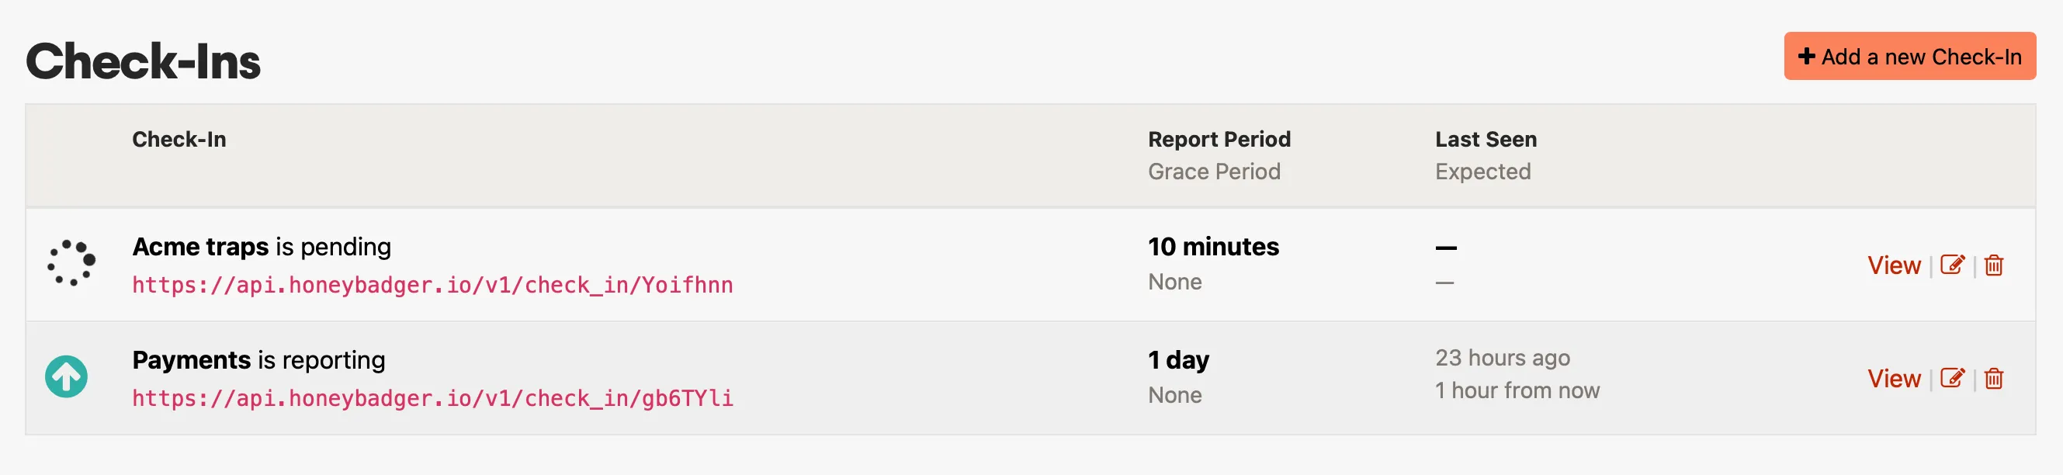Click the Payments check-in URL
The height and width of the screenshot is (475, 2063).
[x=432, y=398]
